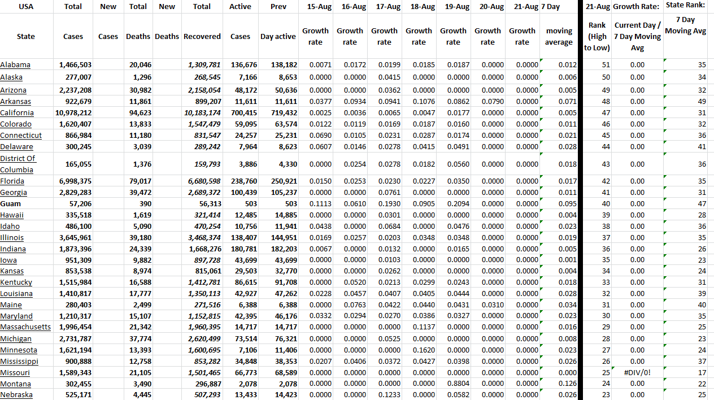
Task: Open the District Of Columbia link
Action: pyautogui.click(x=18, y=164)
